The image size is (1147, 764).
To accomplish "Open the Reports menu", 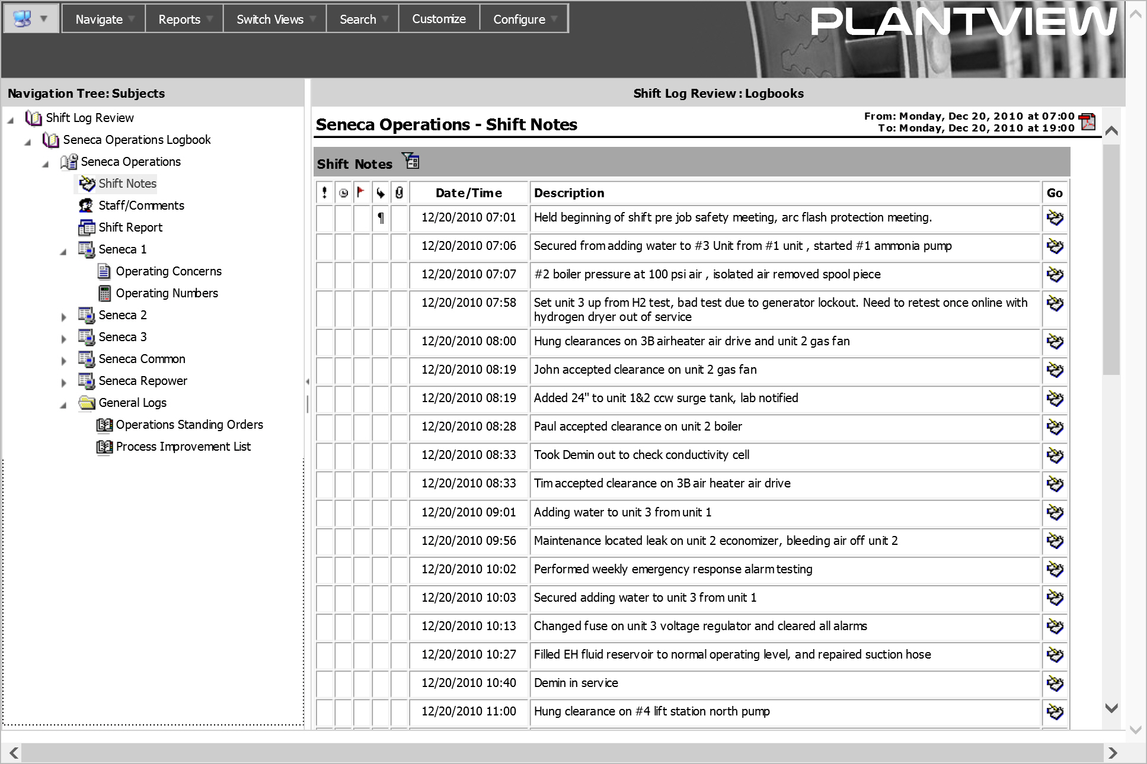I will [184, 19].
